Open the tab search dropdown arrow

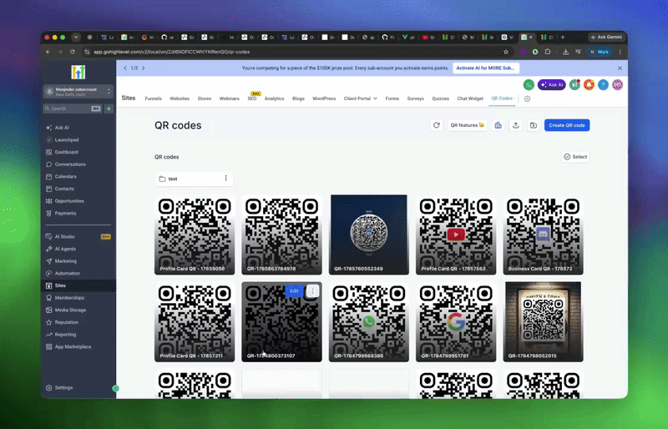tap(76, 38)
